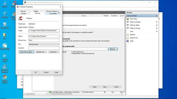Click the firewall window title bar icon
The height and width of the screenshot is (99, 177).
pos(25,2)
